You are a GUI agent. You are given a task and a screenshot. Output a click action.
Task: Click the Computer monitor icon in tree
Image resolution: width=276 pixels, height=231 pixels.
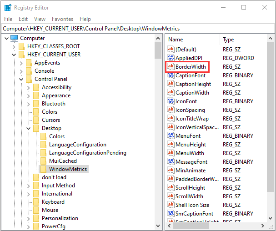14,38
